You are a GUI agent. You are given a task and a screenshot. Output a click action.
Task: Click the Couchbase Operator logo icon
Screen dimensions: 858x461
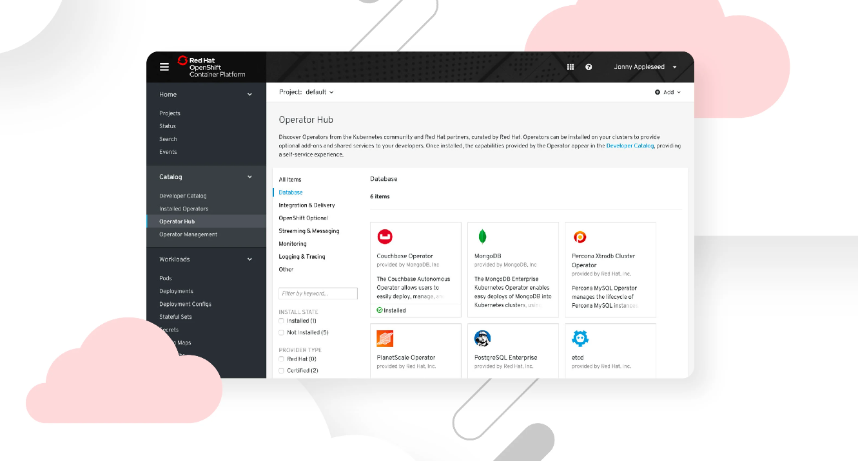[x=385, y=236]
